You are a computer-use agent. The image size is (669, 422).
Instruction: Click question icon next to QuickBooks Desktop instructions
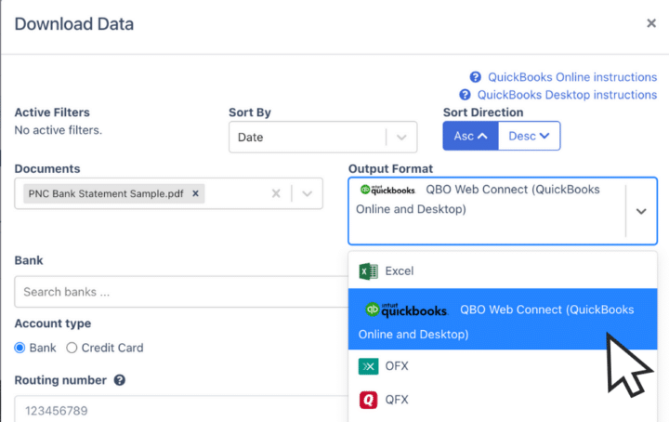pyautogui.click(x=466, y=95)
